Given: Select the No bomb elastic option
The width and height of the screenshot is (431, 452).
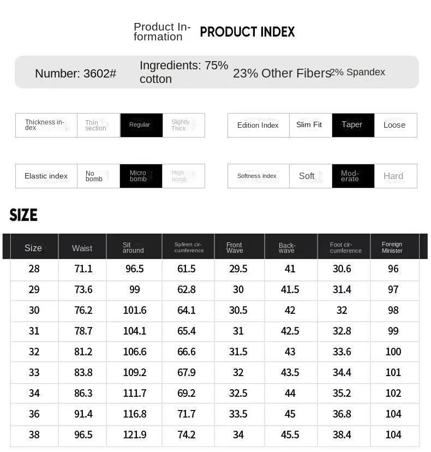Looking at the screenshot, I should click(99, 176).
